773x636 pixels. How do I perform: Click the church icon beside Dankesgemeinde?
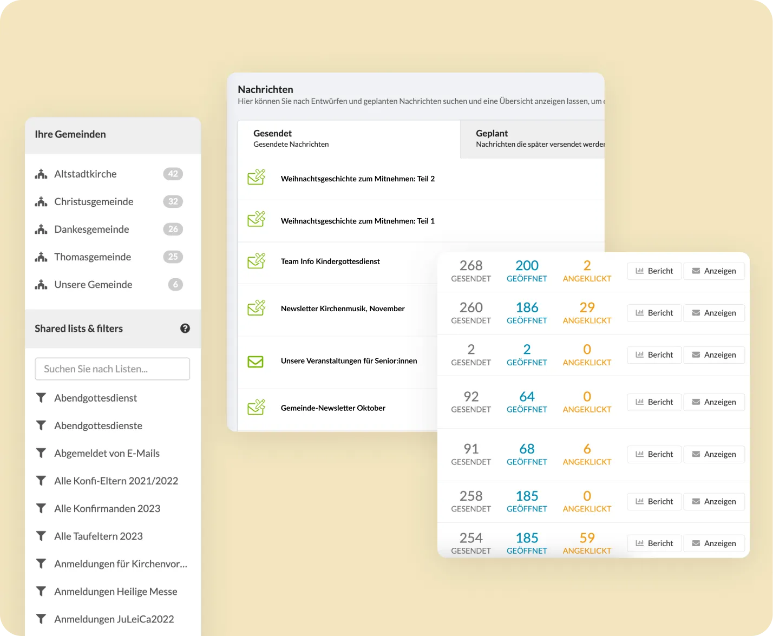pos(41,230)
